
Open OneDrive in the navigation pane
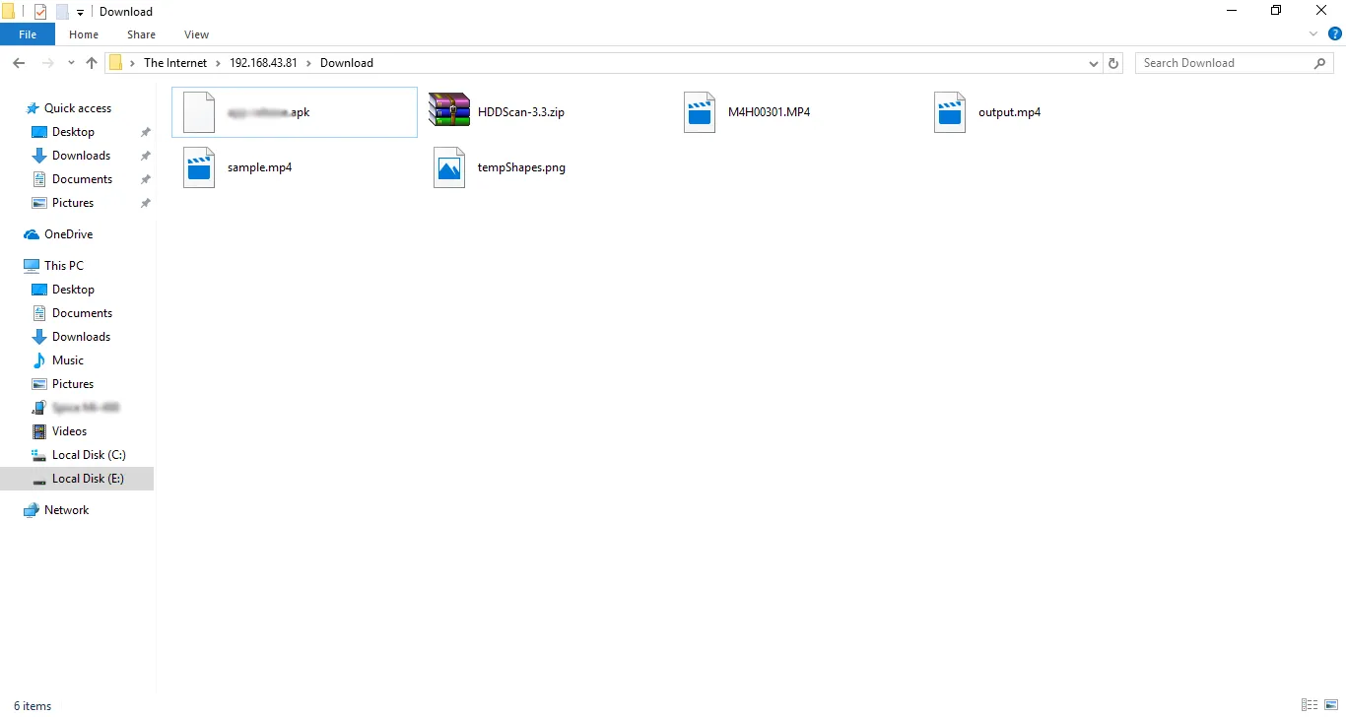58,234
